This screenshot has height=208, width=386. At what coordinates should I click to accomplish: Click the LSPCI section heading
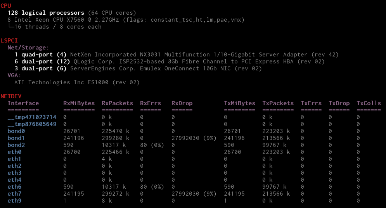(9, 40)
